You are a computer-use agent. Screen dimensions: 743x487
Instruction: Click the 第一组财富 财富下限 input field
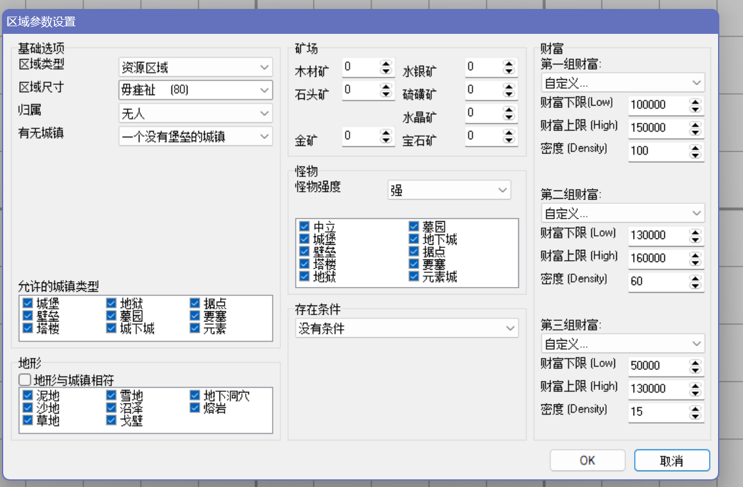coord(657,105)
